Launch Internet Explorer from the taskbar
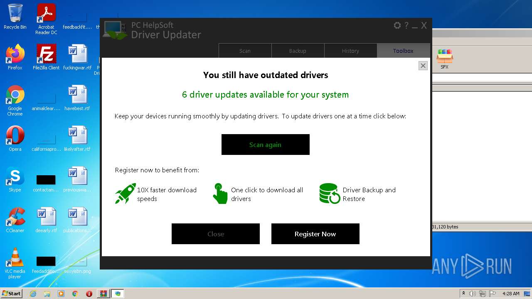Viewport: 532px width, 299px height. pos(33,294)
